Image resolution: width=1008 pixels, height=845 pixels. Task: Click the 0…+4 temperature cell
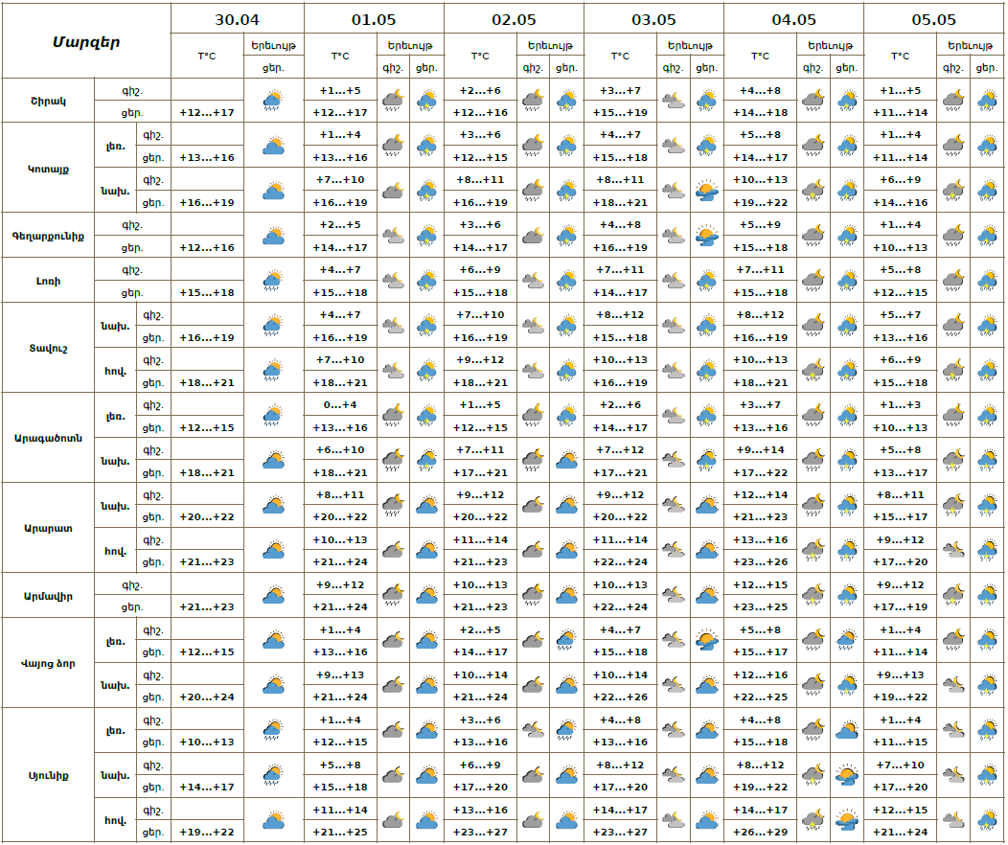pos(340,405)
